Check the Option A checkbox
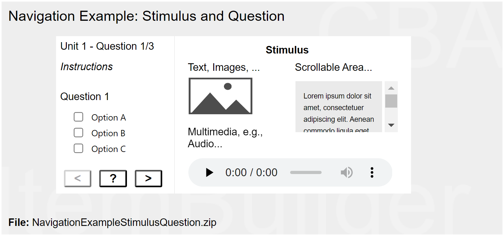 point(78,117)
